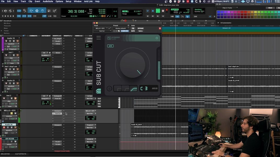The image size is (280, 157).
Task: Recall zoom preset 5
Action: (13, 16)
